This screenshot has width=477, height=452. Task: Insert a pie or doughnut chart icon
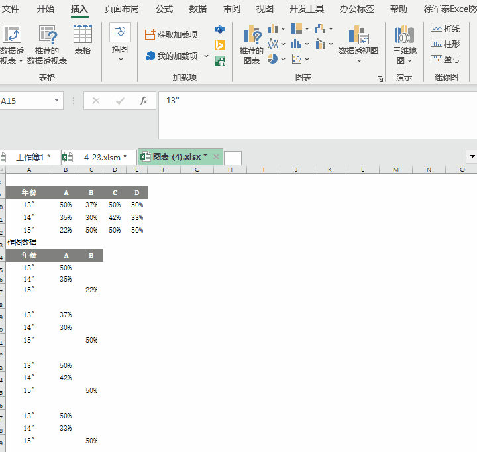tap(273, 59)
